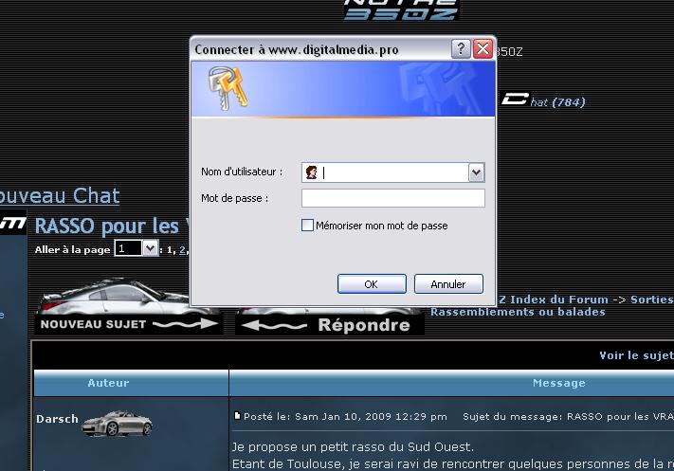Open the Nouveau Chat link
Viewport: 674px width, 471px height.
[x=60, y=196]
